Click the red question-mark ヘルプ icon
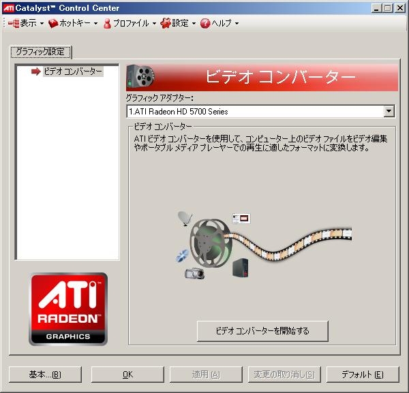The image size is (409, 393). pos(205,23)
